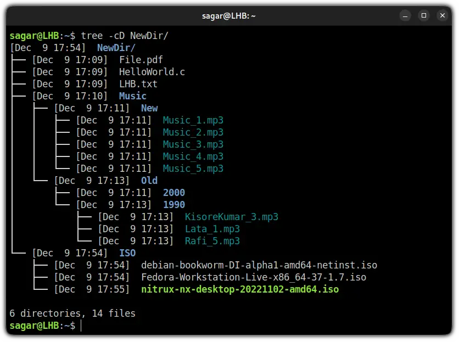Click the 2000 directory entry
The width and height of the screenshot is (459, 342).
tap(172, 192)
